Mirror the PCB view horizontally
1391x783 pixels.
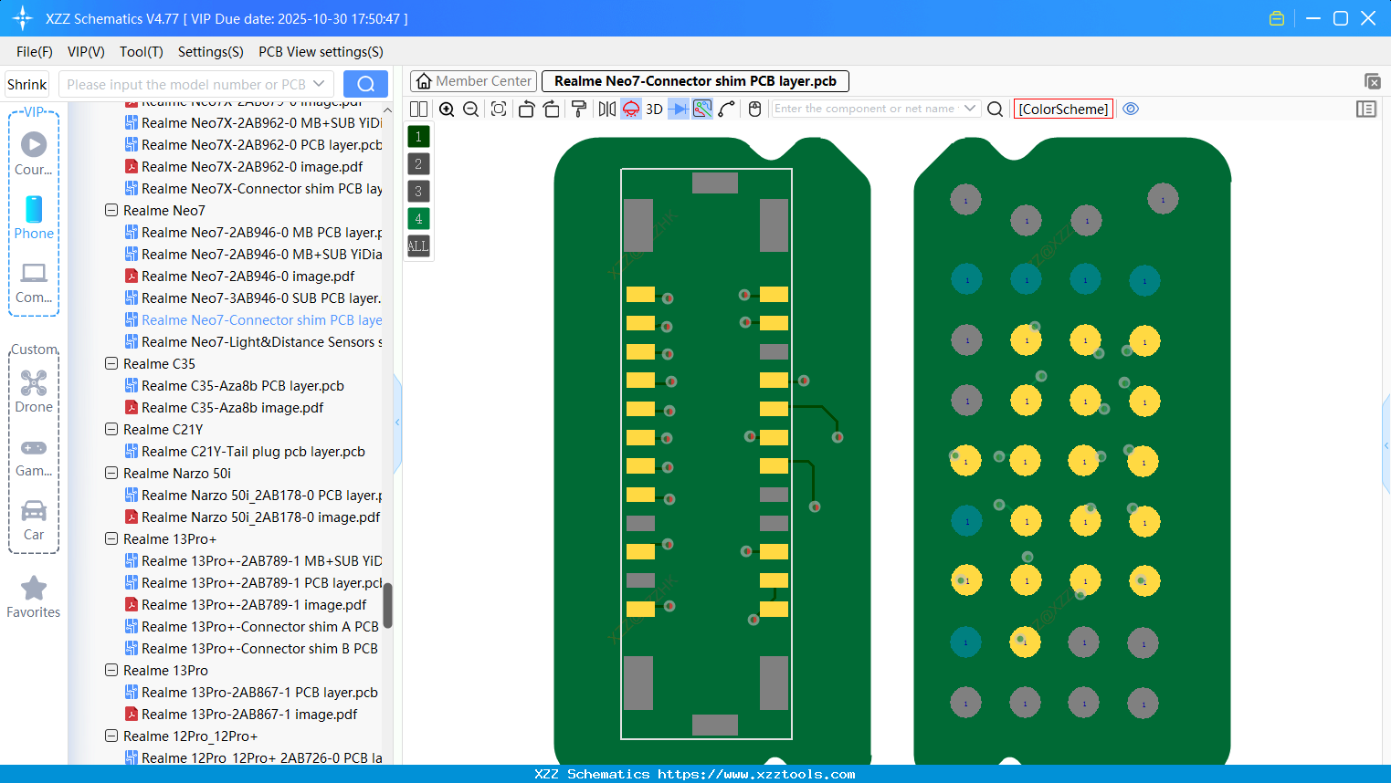click(607, 110)
